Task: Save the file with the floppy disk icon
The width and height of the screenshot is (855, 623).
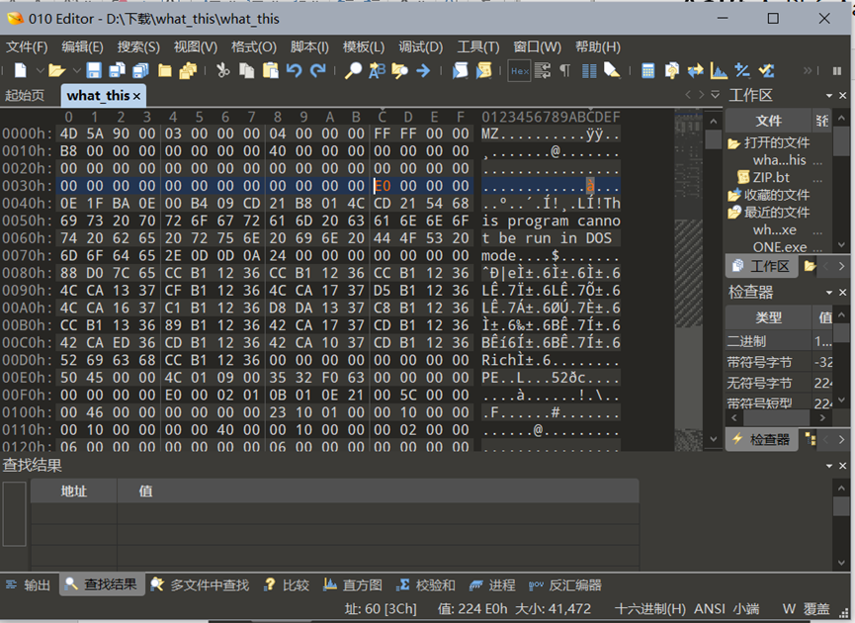Action: pos(94,70)
